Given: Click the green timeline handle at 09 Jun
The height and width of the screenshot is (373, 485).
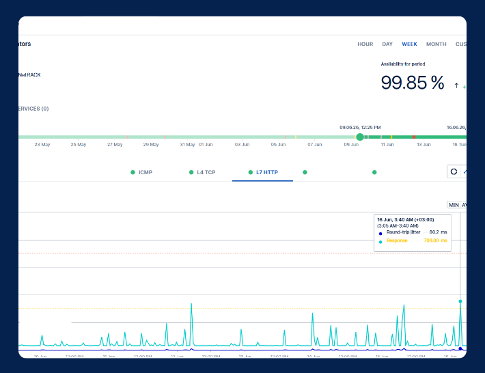Looking at the screenshot, I should (x=360, y=137).
